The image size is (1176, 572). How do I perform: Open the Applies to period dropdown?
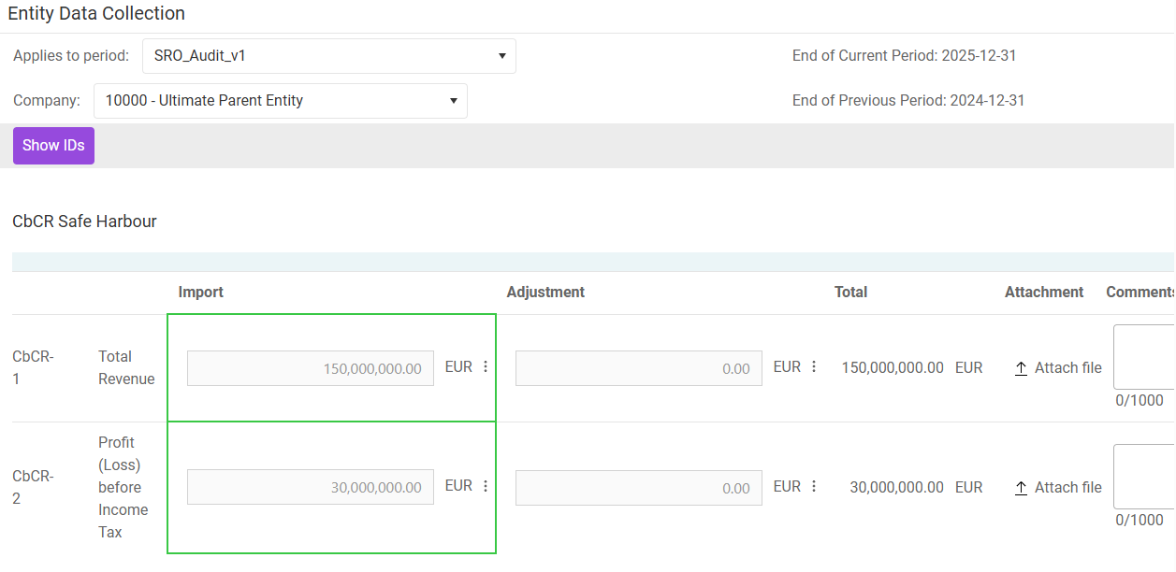tap(328, 56)
